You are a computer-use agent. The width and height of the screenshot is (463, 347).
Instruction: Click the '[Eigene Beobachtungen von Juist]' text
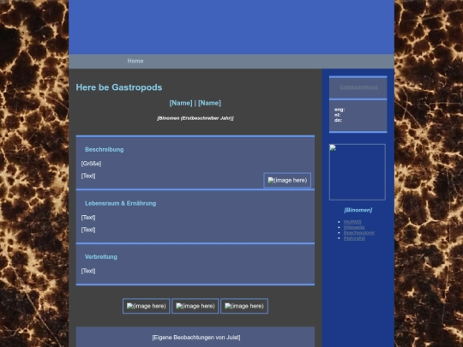coord(196,338)
